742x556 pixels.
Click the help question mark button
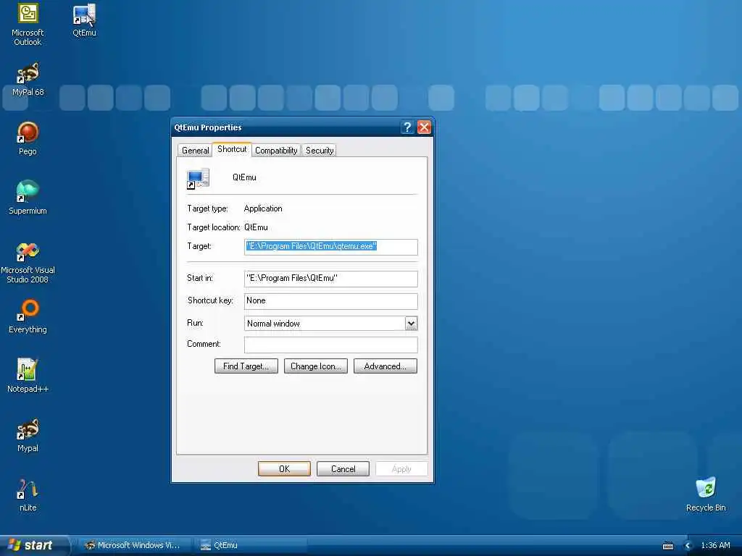coord(407,127)
